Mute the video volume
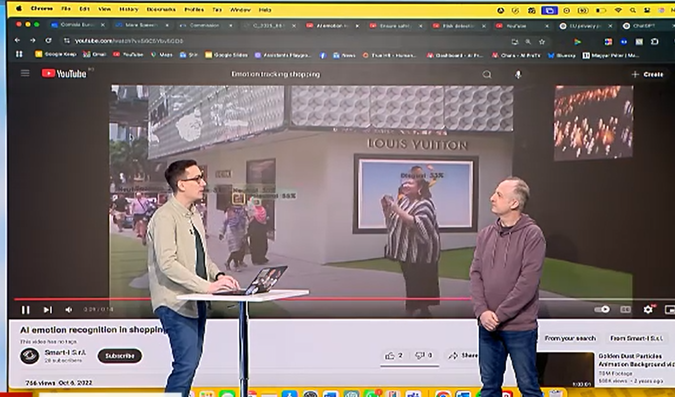Viewport: 675px width, 397px height. [x=69, y=310]
